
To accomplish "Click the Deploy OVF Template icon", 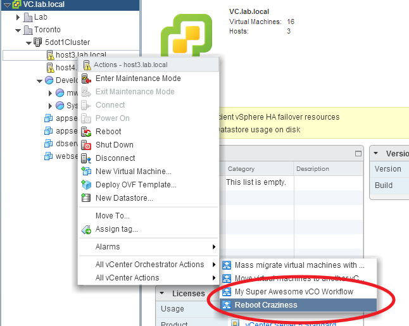I will pos(86,185).
